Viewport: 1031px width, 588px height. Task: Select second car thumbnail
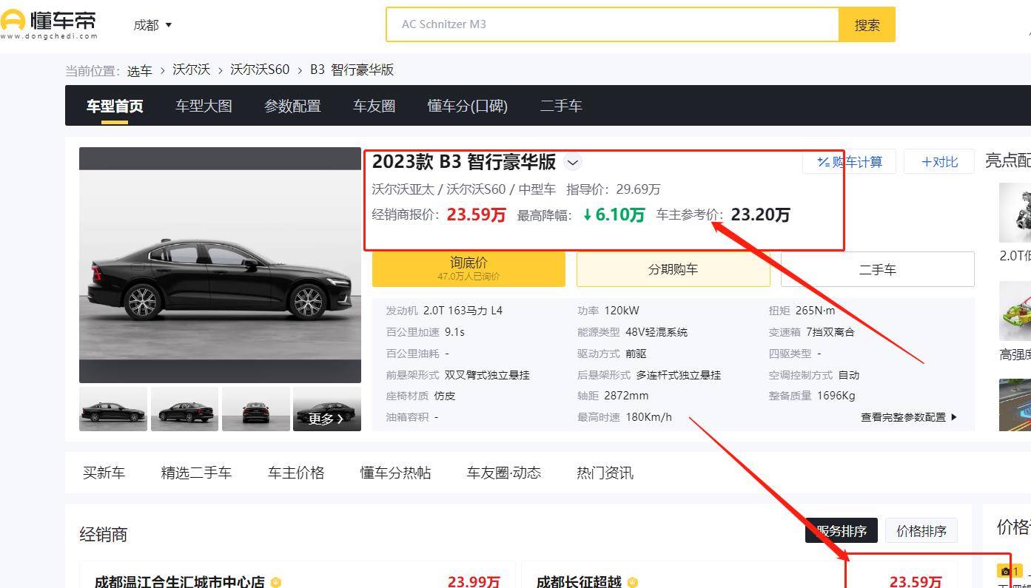point(184,409)
